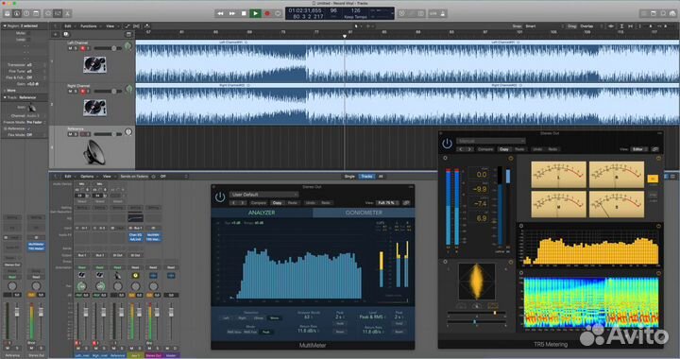Adjust Reference track volume slider
The image size is (680, 359).
click(x=108, y=134)
